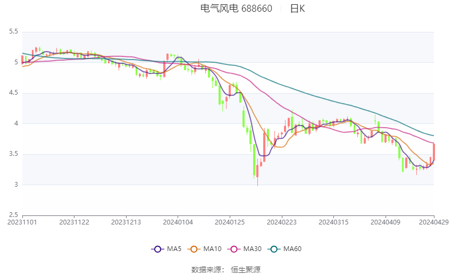The image size is (452, 275).
Task: Click the last red candlestick on 20240429
Action: 433,152
